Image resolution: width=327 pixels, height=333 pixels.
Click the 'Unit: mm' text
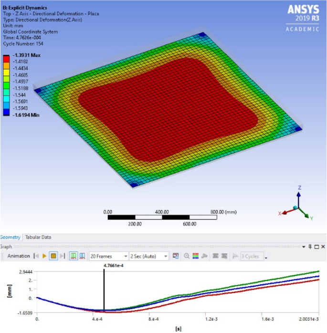click(13, 26)
